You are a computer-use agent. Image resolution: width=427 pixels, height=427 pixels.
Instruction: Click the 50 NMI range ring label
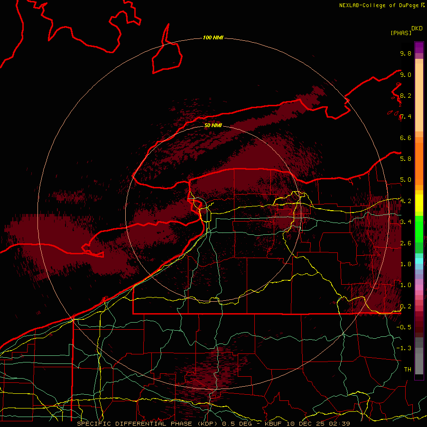coord(213,125)
